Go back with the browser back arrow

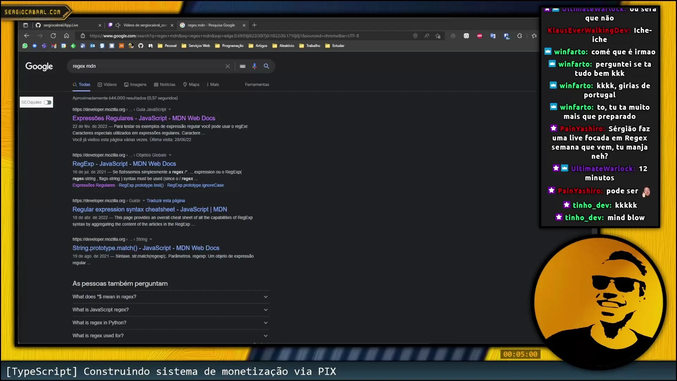(x=27, y=36)
